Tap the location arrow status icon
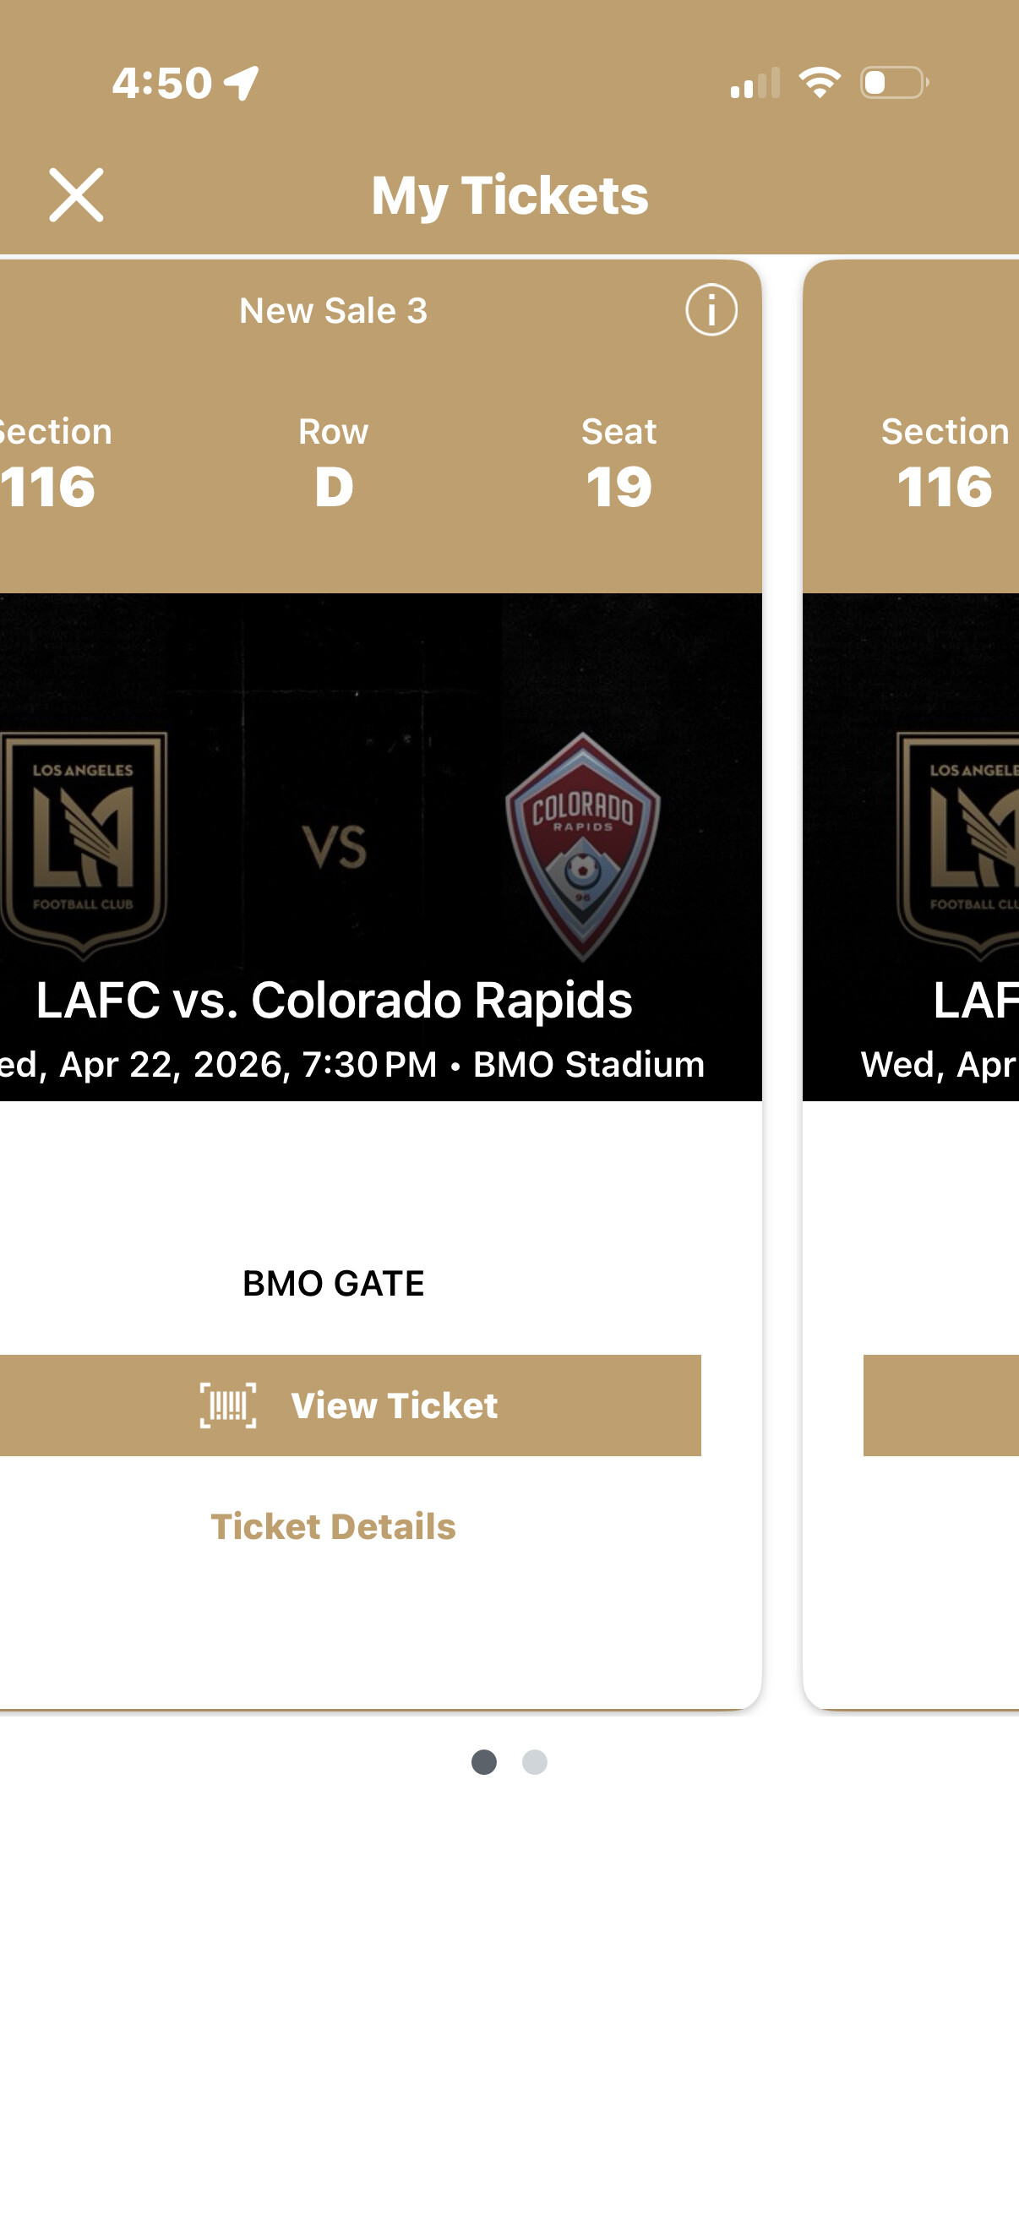This screenshot has width=1019, height=2216. tap(242, 84)
